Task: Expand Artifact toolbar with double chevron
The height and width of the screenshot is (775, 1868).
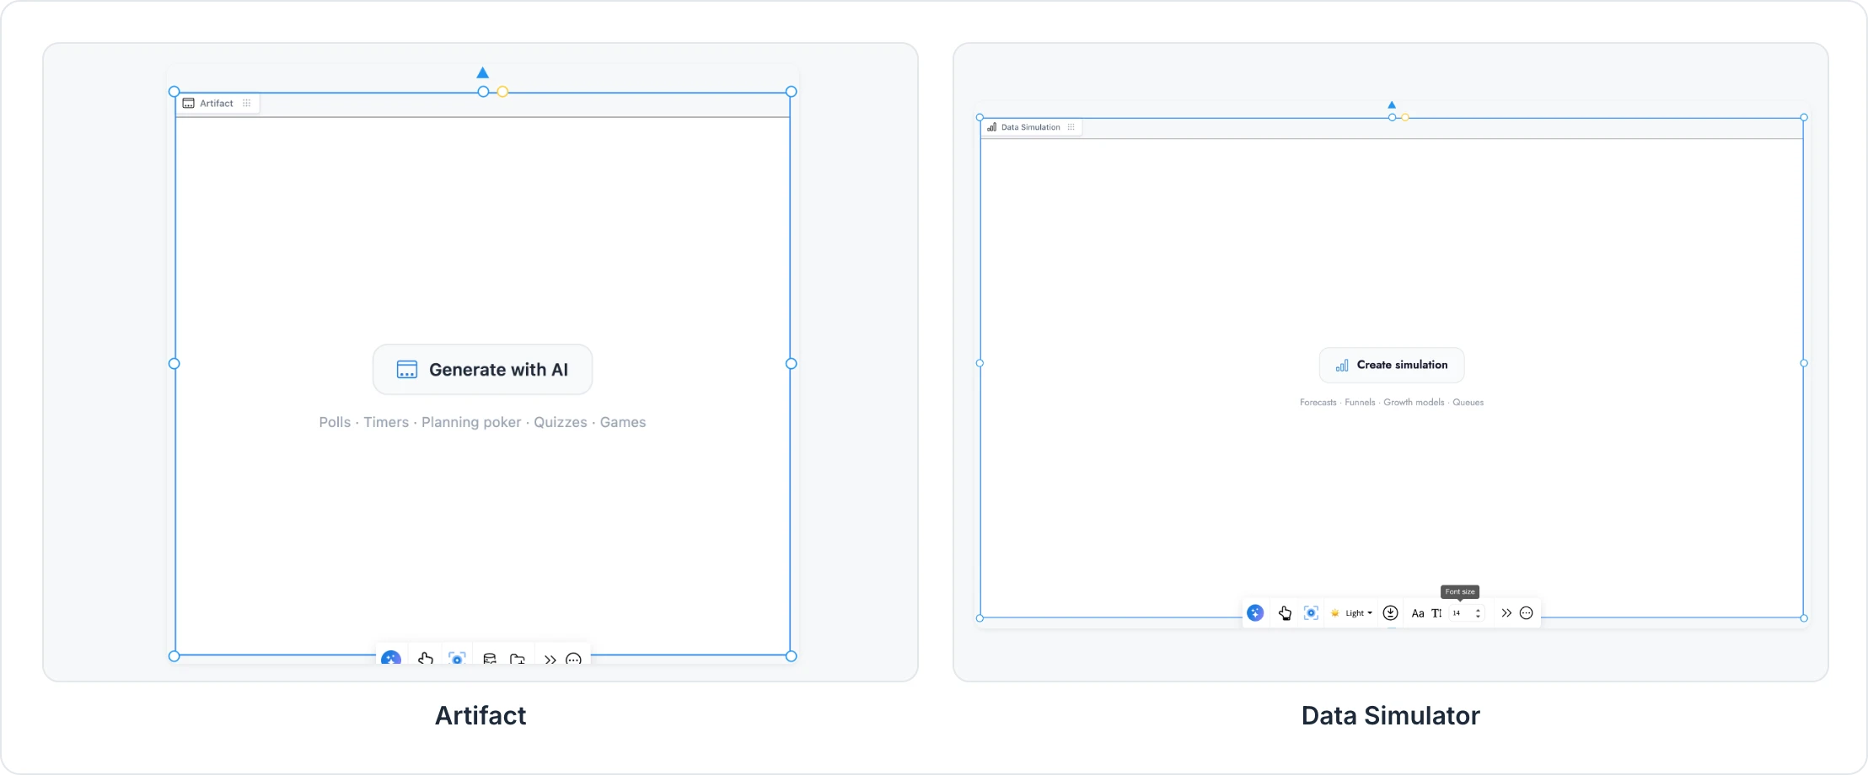Action: point(550,660)
